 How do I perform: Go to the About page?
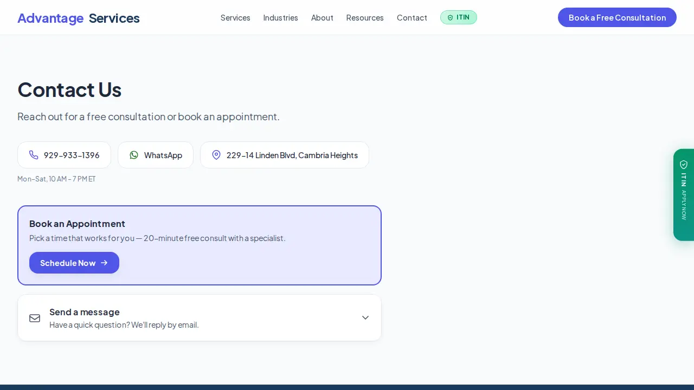pos(322,18)
